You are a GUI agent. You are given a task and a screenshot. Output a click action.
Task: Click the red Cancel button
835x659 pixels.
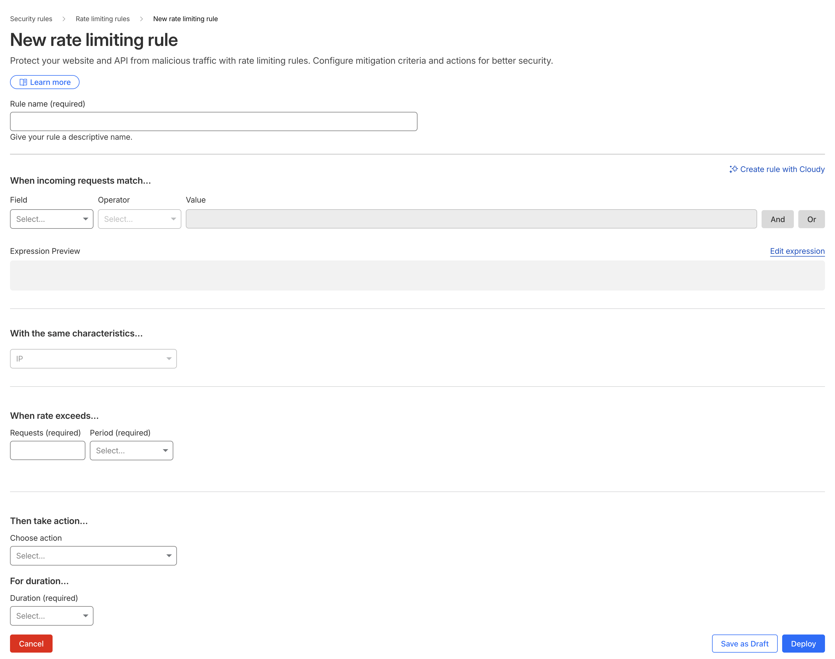[x=31, y=644]
